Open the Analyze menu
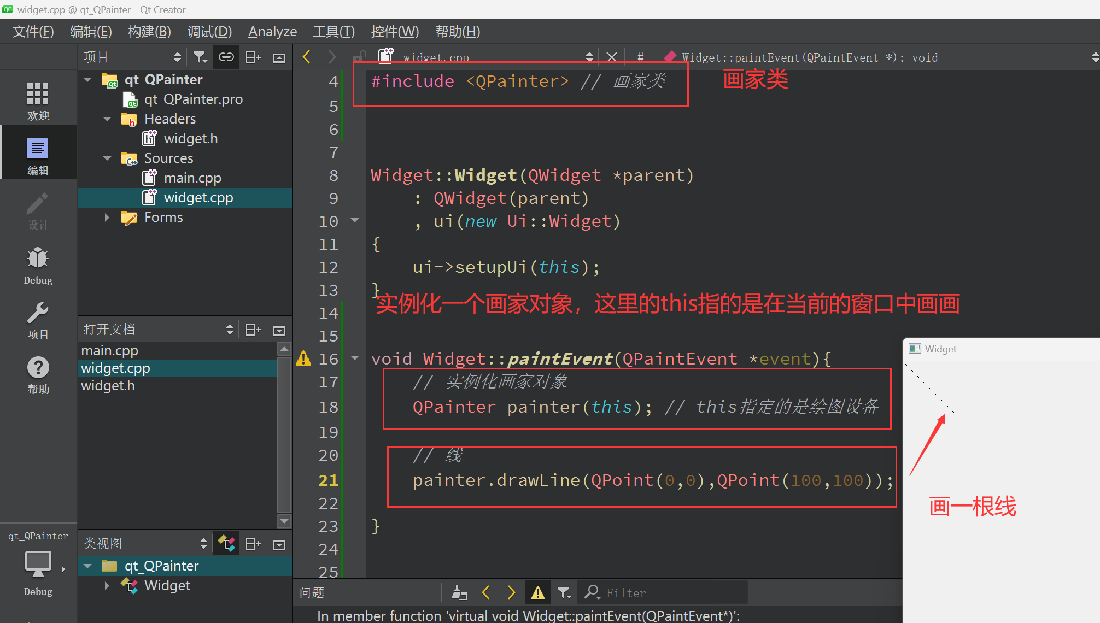Image resolution: width=1100 pixels, height=623 pixels. click(x=272, y=32)
